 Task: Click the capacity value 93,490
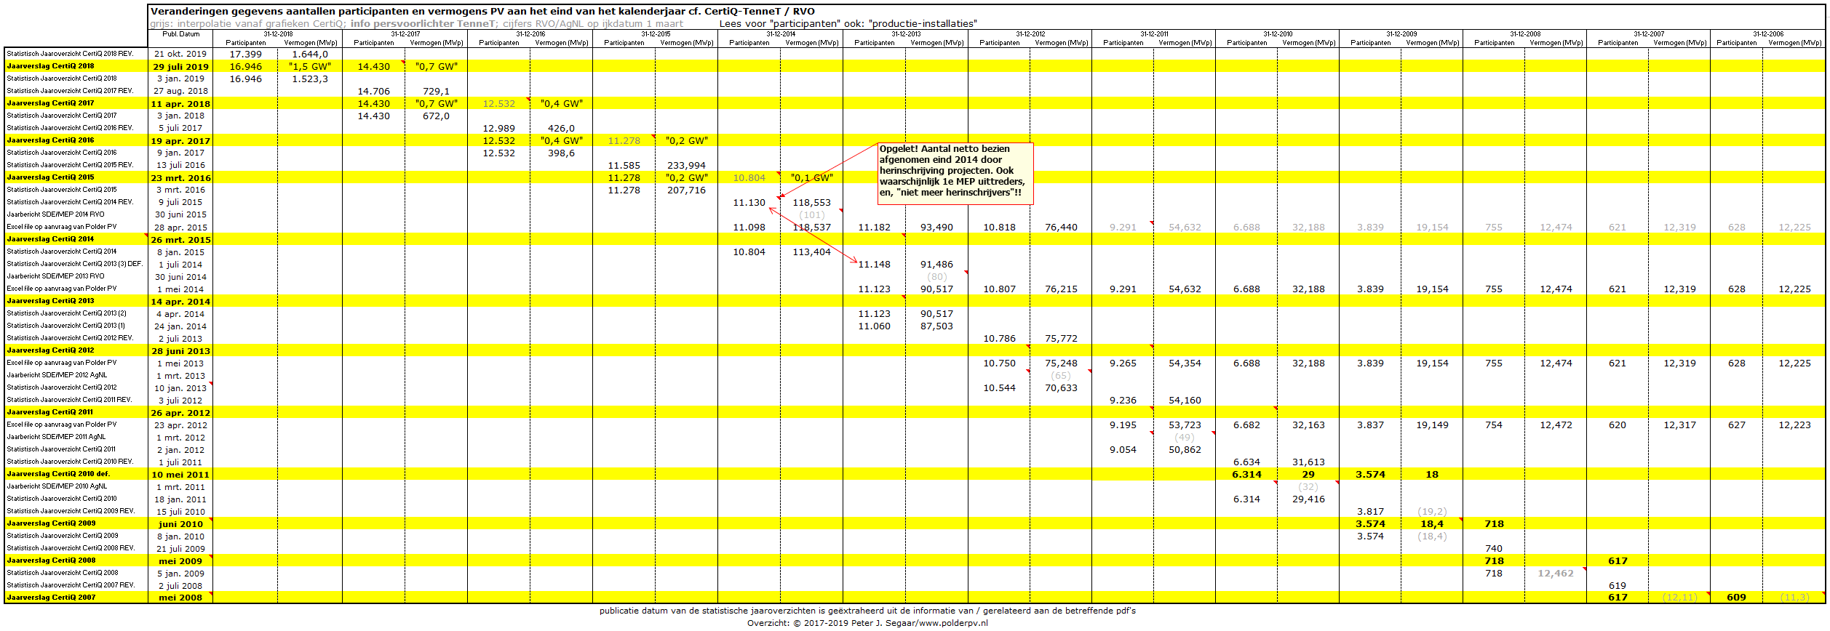pos(937,227)
